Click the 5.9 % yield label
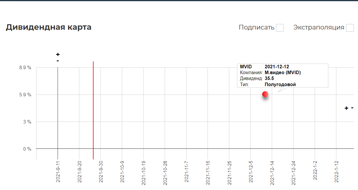 pos(25,95)
